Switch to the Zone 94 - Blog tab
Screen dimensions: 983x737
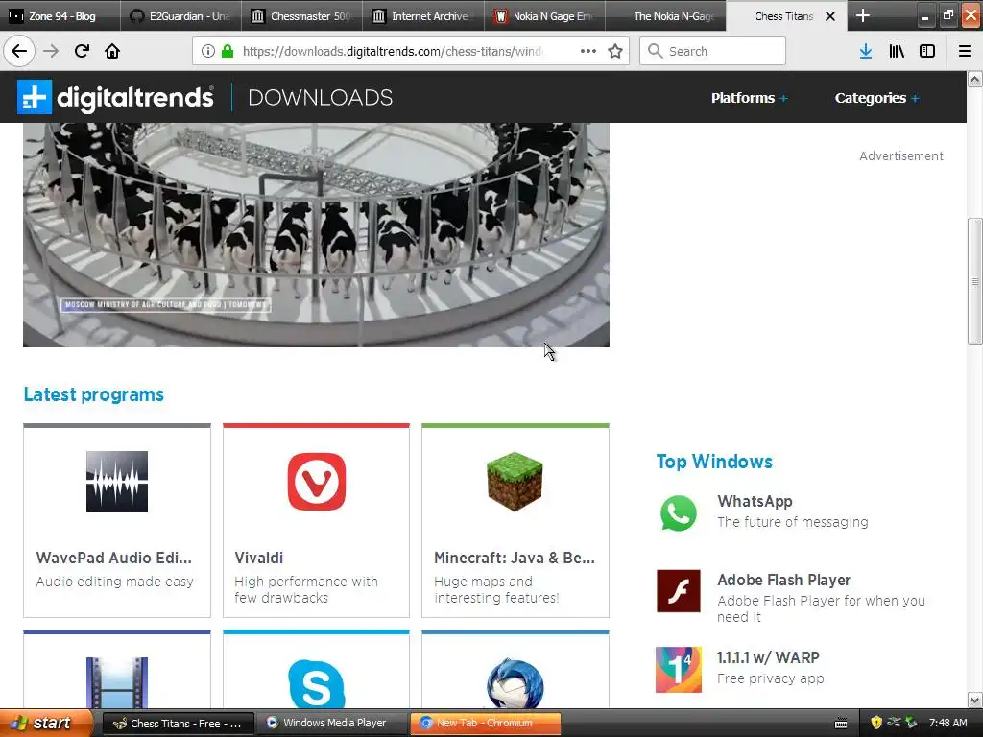60,16
